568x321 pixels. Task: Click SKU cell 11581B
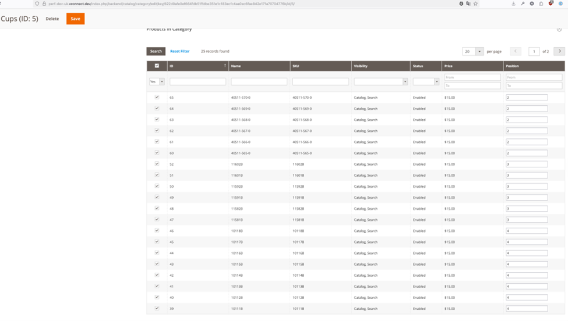click(298, 220)
